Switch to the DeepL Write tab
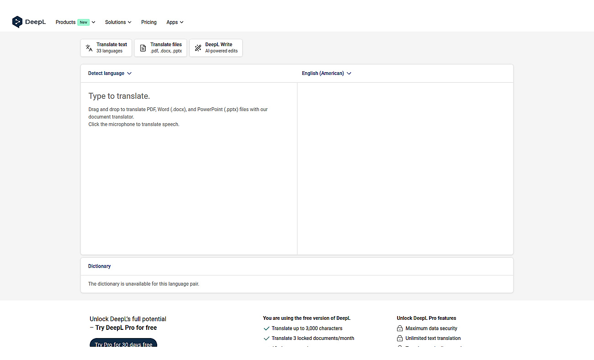The image size is (594, 360). click(x=216, y=48)
